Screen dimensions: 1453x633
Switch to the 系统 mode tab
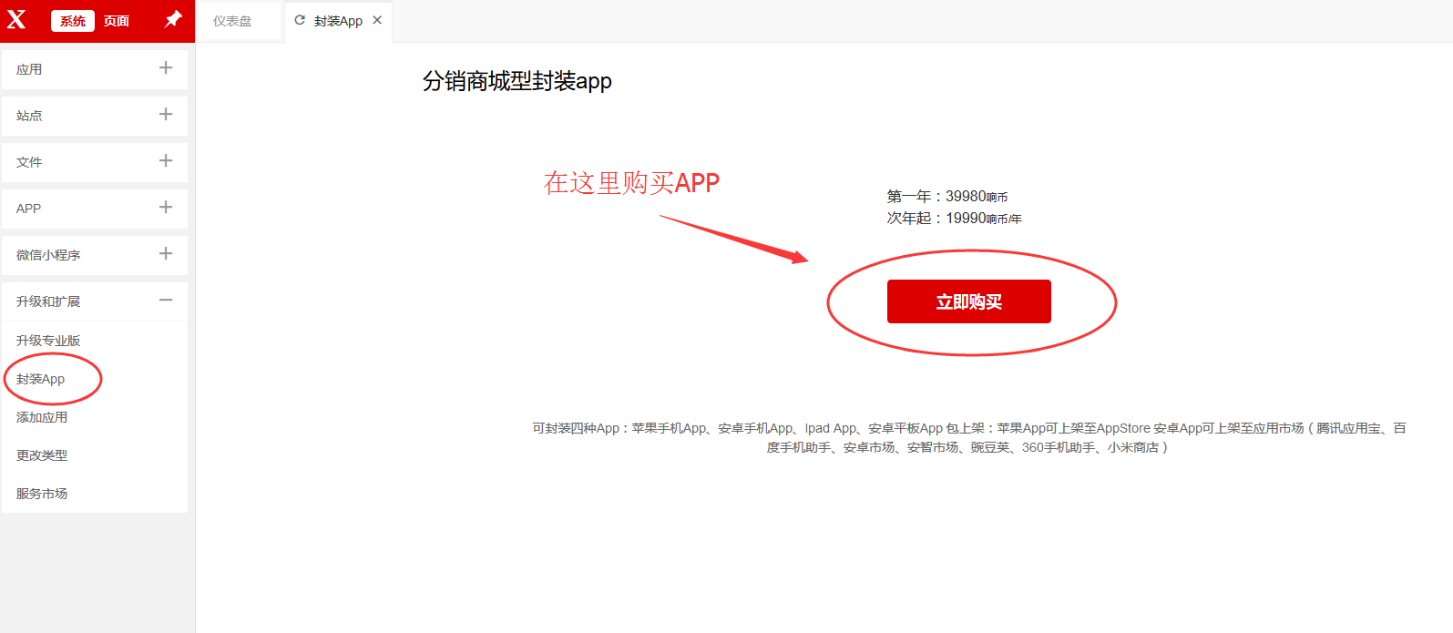tap(73, 21)
